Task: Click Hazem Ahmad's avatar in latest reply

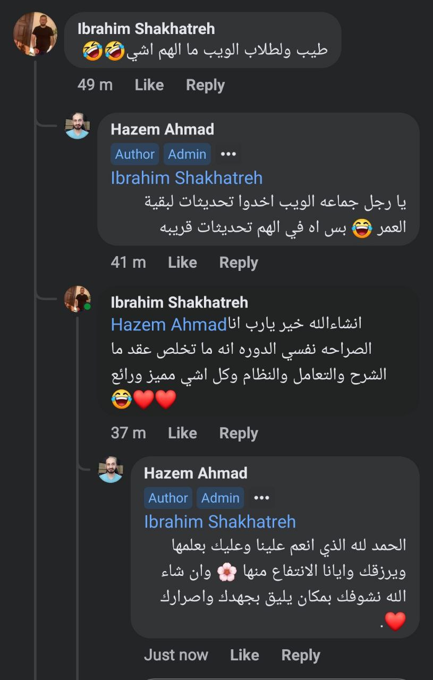Action: pyautogui.click(x=111, y=470)
